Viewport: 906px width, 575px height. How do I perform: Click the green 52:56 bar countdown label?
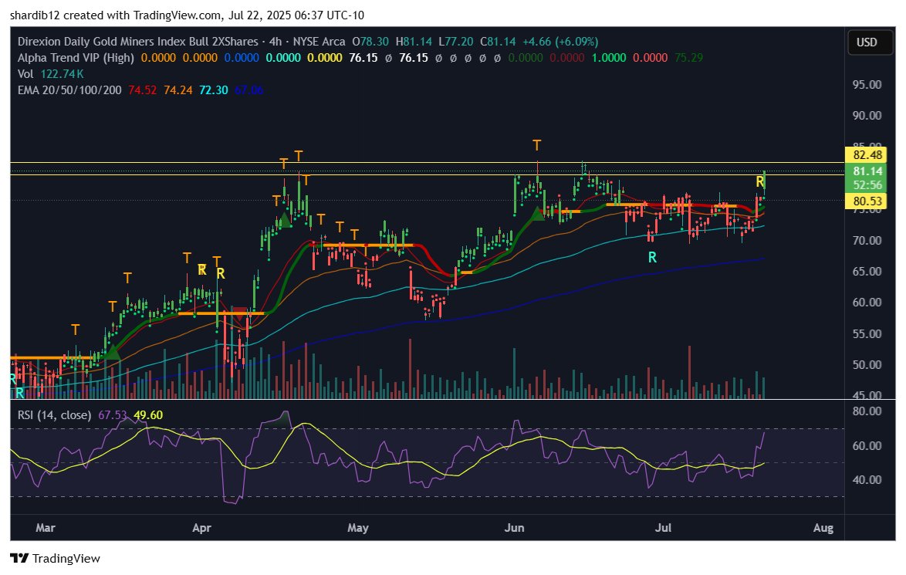point(867,185)
